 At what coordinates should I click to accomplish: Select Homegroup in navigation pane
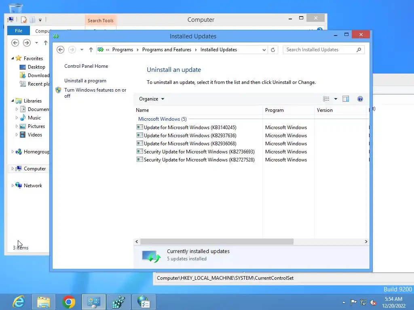tap(32, 152)
